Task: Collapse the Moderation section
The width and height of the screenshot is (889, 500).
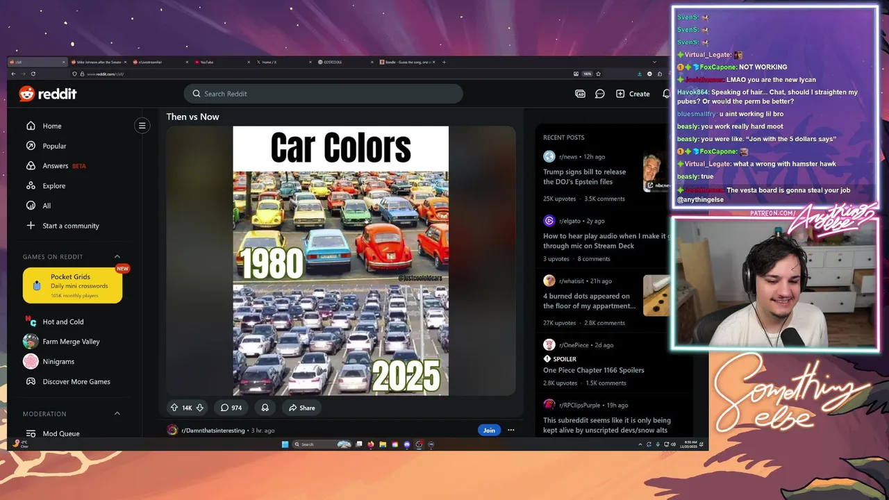Action: [x=117, y=414]
